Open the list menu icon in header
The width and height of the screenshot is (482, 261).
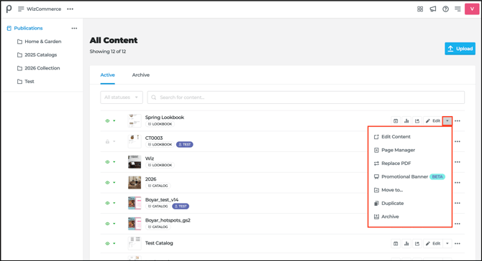[458, 9]
